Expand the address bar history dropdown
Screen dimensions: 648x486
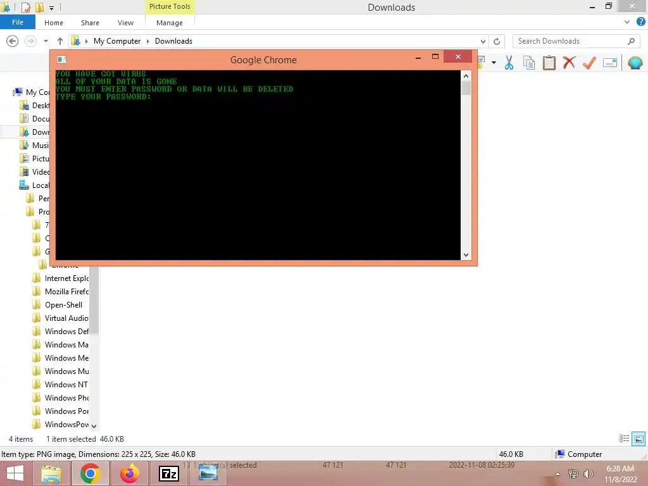pyautogui.click(x=483, y=41)
